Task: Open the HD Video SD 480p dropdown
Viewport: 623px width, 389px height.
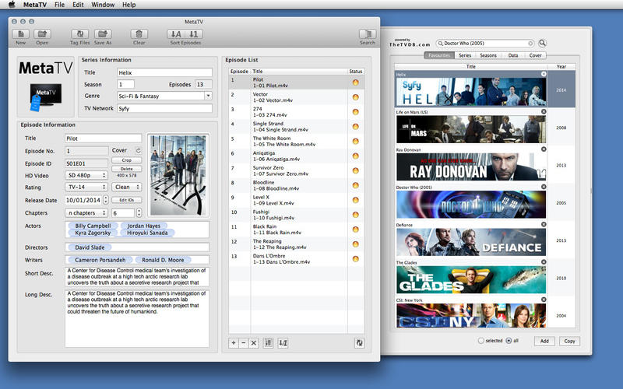Action: point(86,175)
